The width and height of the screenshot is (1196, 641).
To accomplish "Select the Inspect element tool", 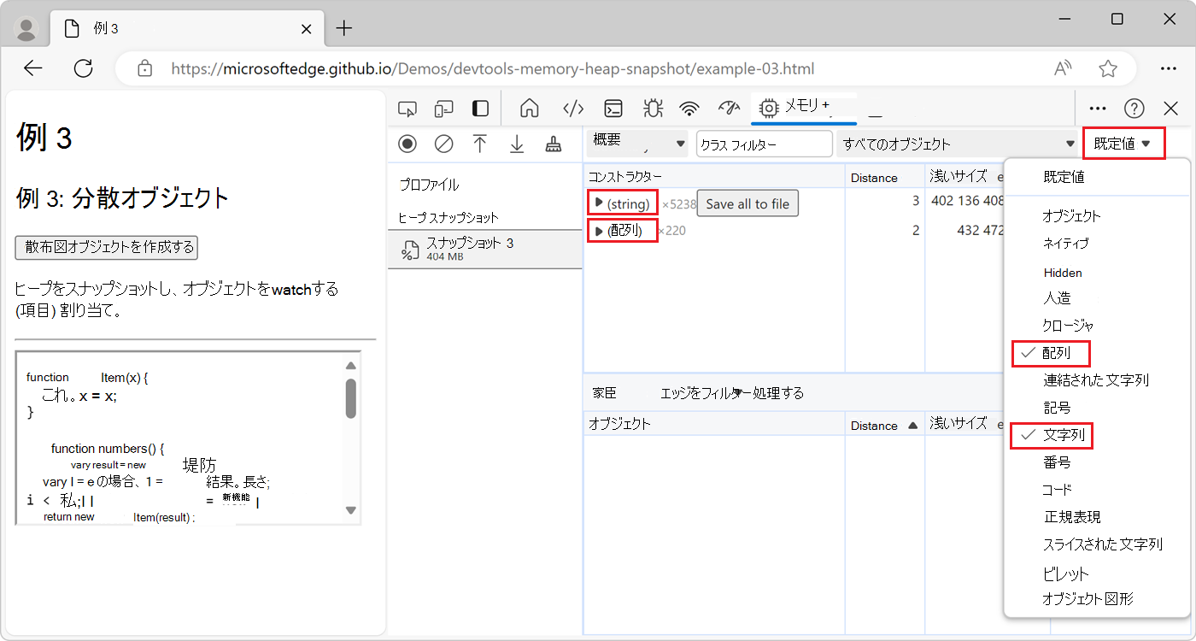I will pos(407,109).
